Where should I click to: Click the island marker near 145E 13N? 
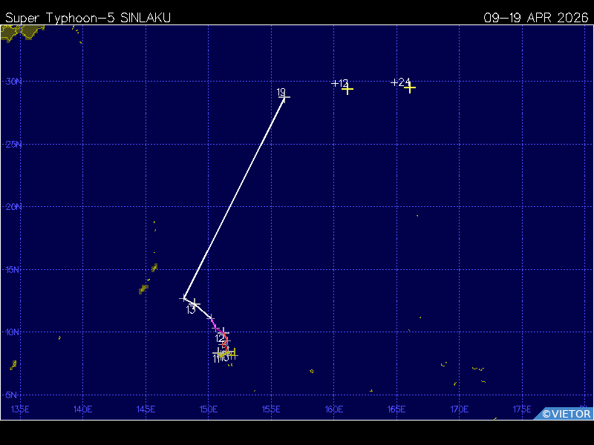[143, 289]
